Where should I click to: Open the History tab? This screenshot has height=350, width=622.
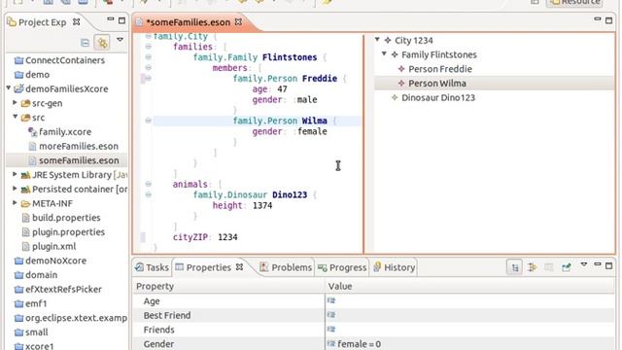395,267
